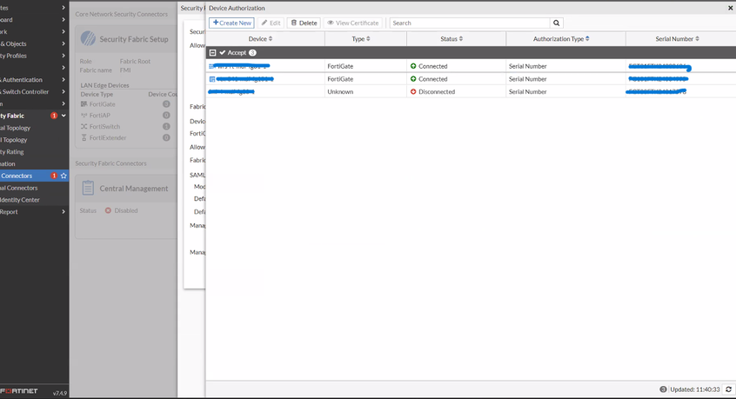Refresh the device list
The width and height of the screenshot is (736, 399).
[728, 389]
